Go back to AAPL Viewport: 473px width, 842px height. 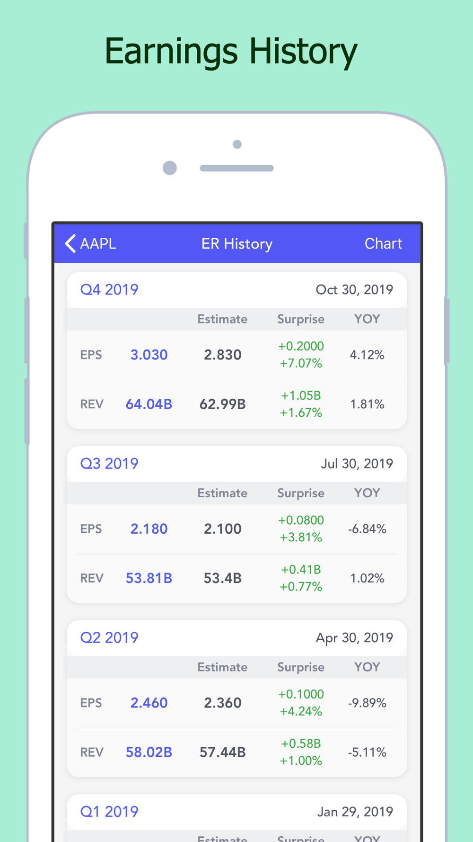coord(91,243)
